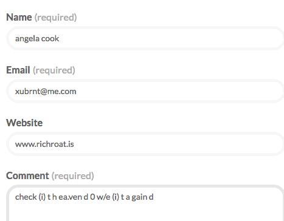Screen dimensions: 284x221
Task: Click the (required) marker beside Name
Action: (55, 18)
